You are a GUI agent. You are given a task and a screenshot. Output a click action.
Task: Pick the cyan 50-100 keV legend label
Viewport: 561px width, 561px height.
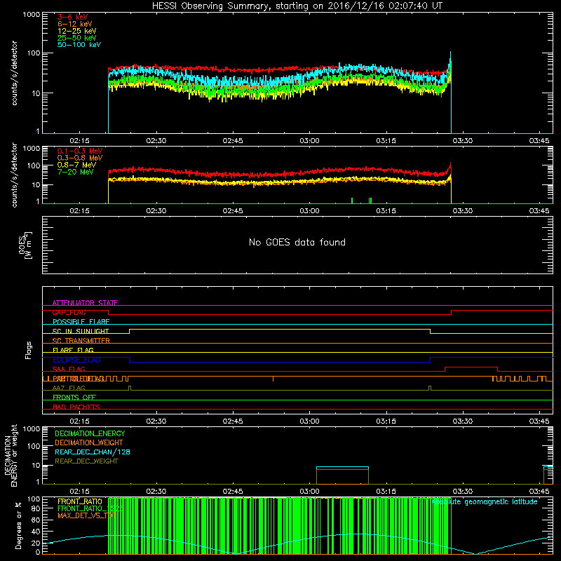79,45
